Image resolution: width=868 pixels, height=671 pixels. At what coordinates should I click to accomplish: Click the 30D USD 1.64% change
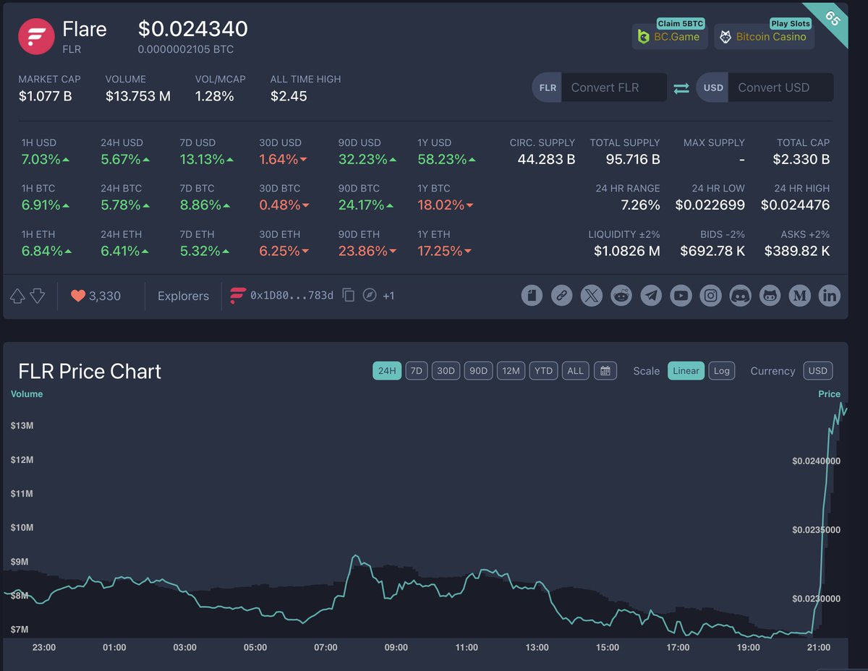284,159
